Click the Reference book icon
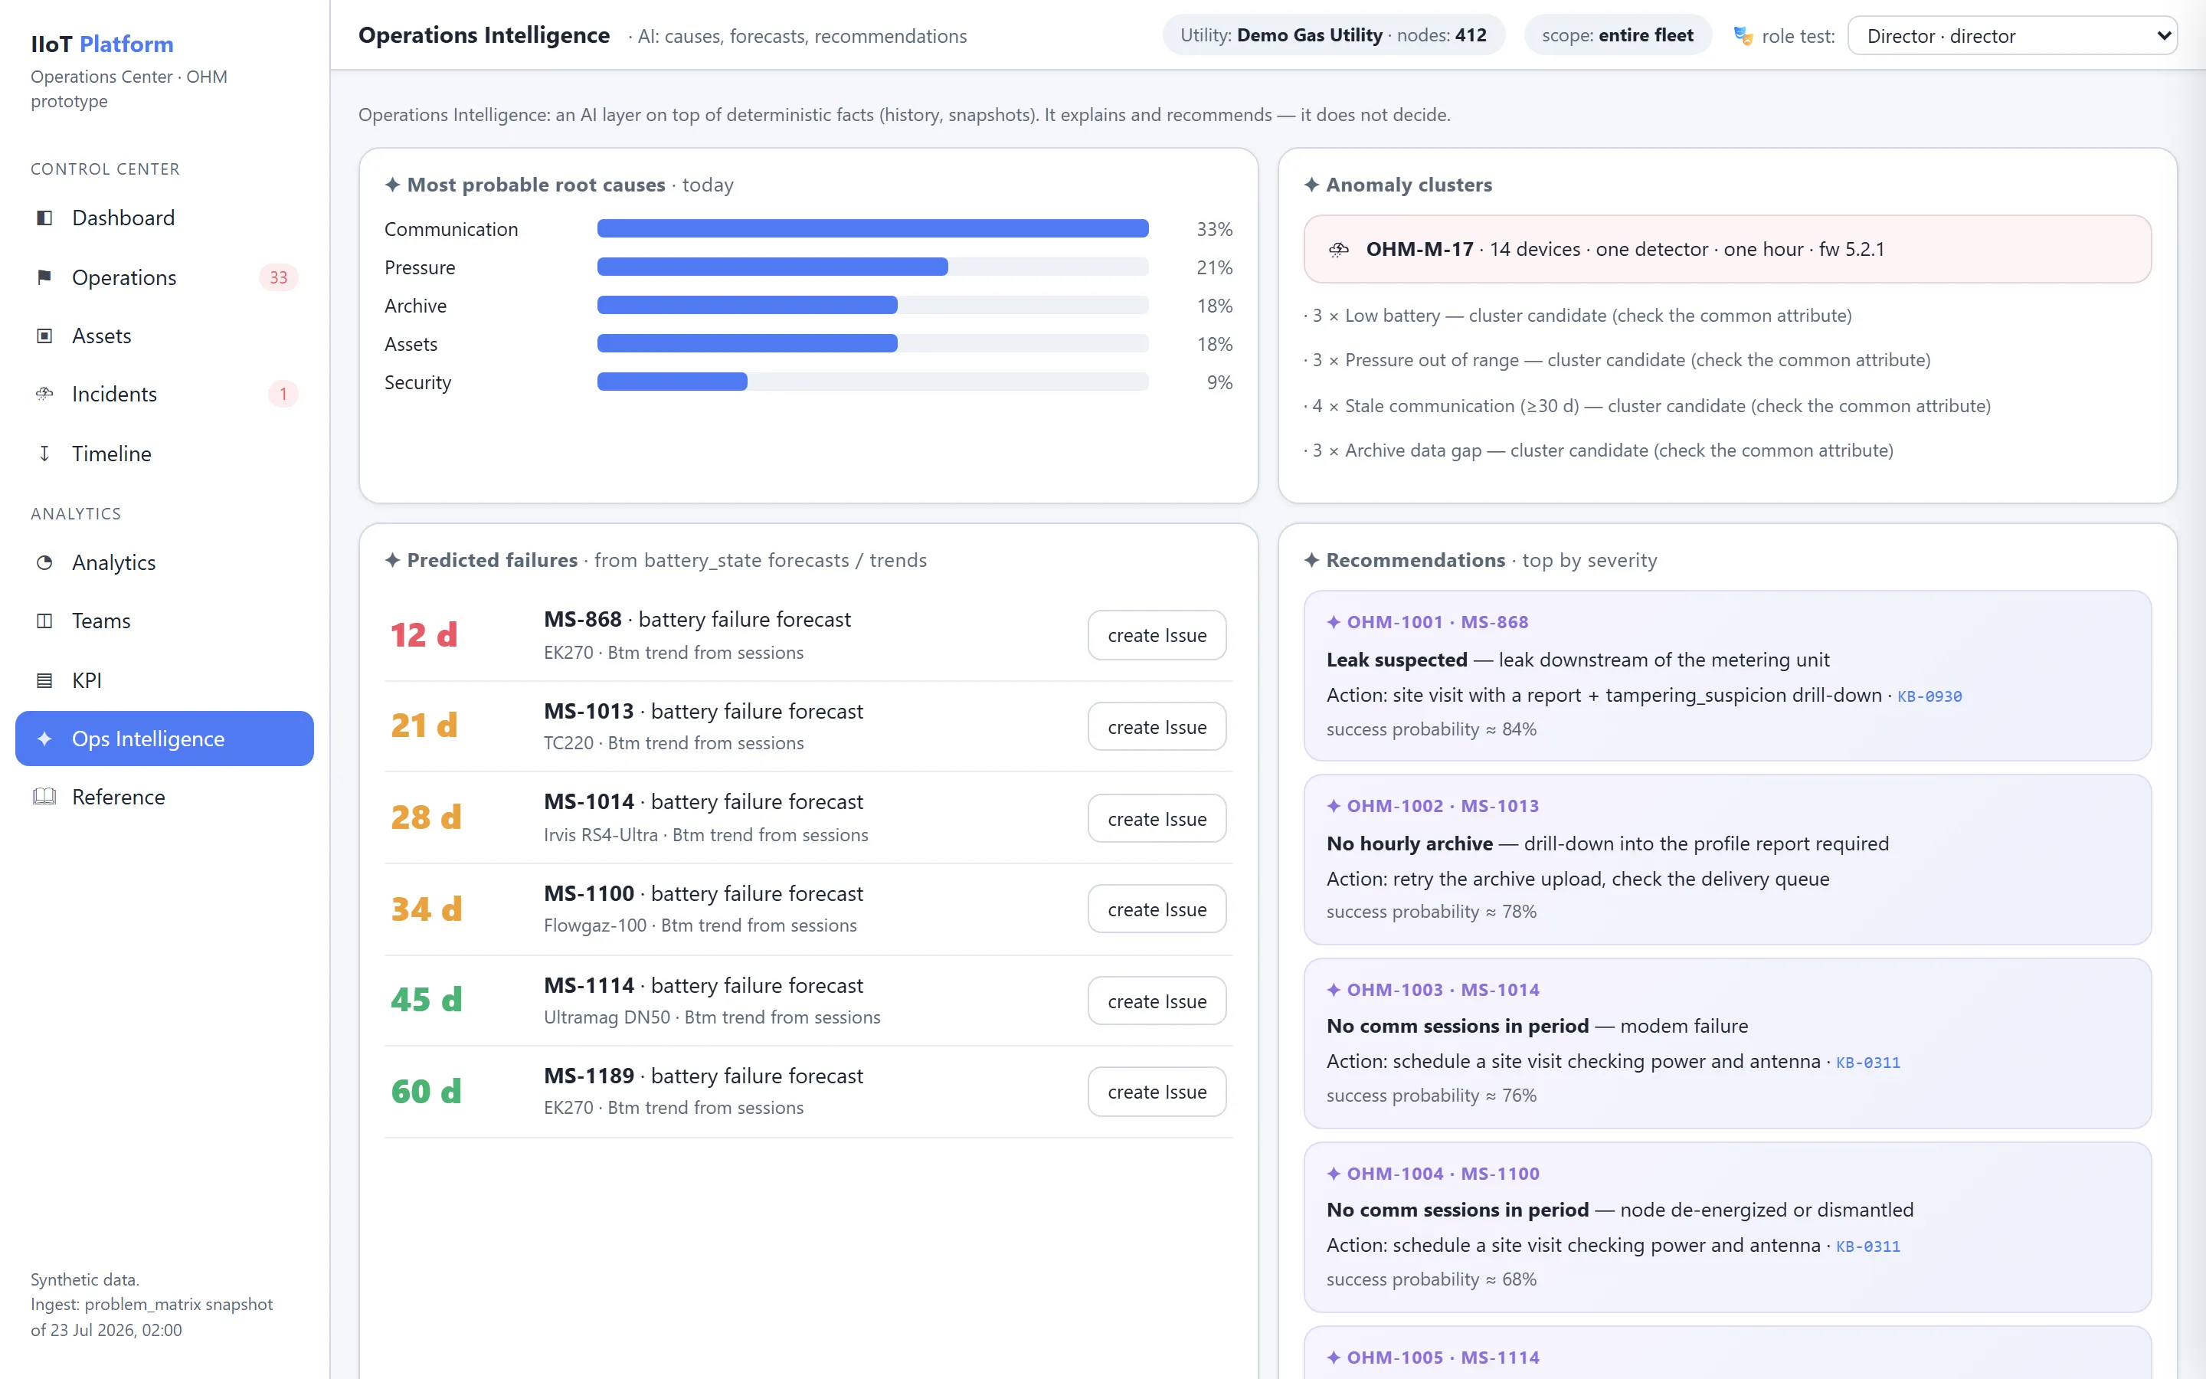2206x1379 pixels. 44,797
